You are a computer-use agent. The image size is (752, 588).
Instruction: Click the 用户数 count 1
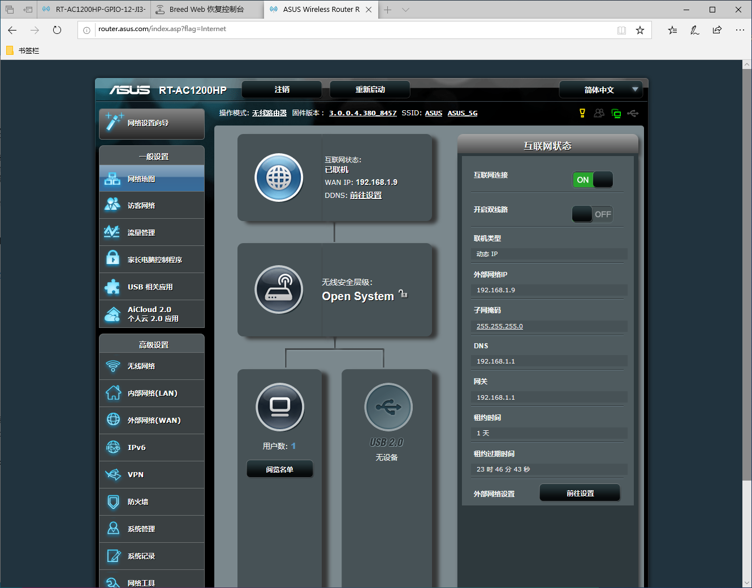click(x=293, y=446)
